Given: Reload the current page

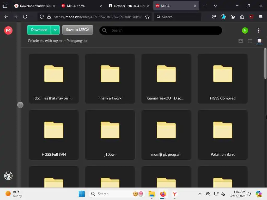Looking at the screenshot, I should coord(25,17).
